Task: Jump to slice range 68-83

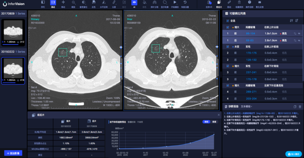Action: pyautogui.click(x=250, y=41)
